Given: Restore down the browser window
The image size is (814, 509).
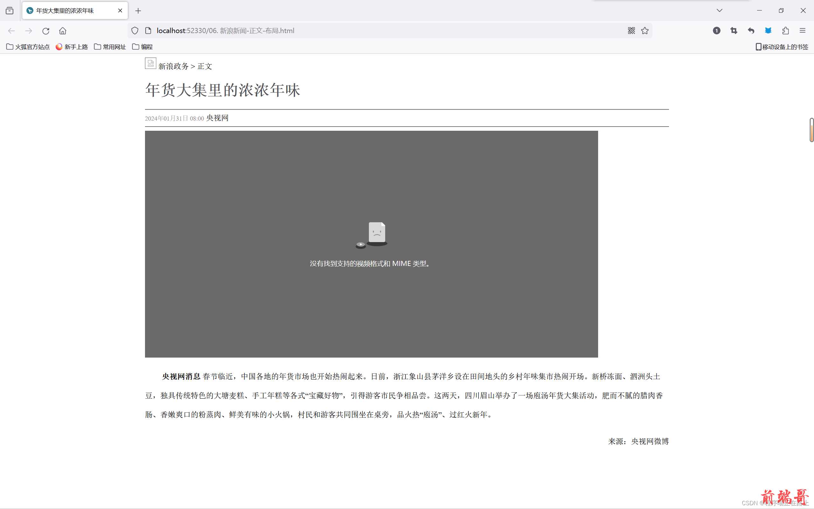Looking at the screenshot, I should tap(781, 10).
